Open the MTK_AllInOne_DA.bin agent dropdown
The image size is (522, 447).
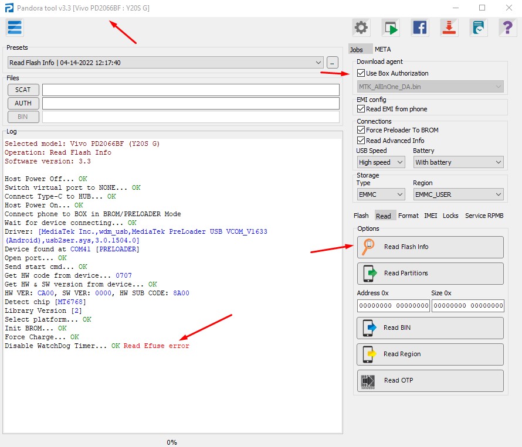click(430, 87)
